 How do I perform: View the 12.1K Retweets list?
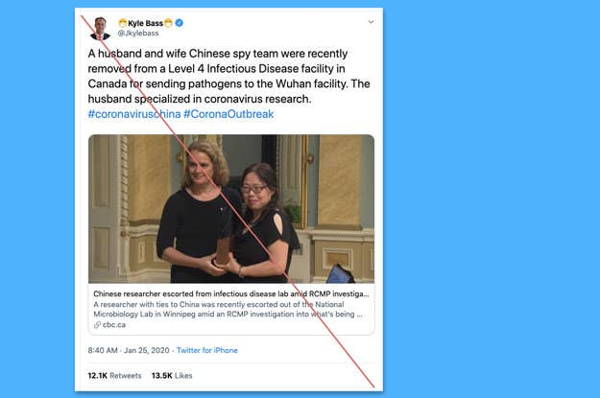click(x=114, y=375)
